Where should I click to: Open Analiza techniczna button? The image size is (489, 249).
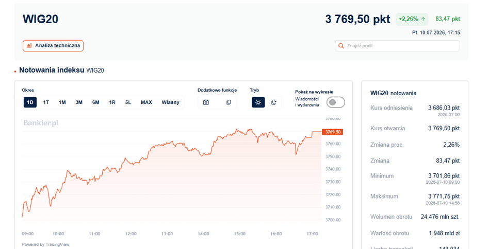(x=53, y=46)
